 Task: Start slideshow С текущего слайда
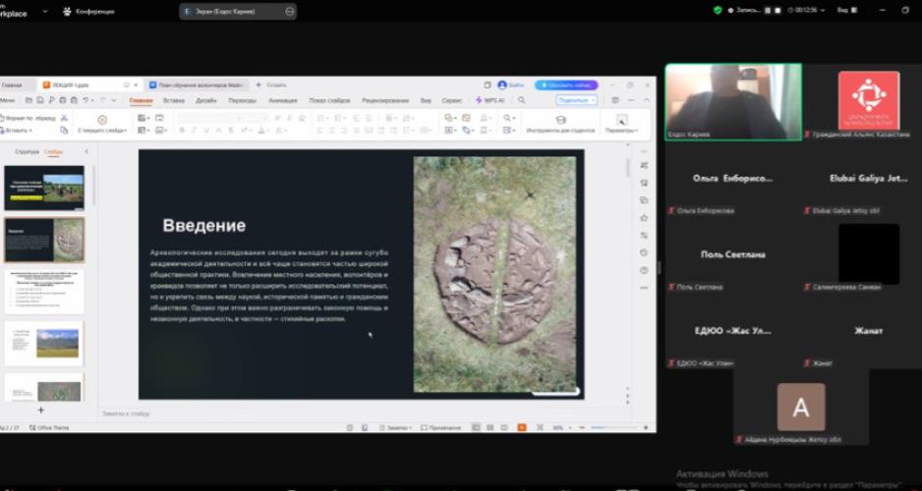[102, 124]
